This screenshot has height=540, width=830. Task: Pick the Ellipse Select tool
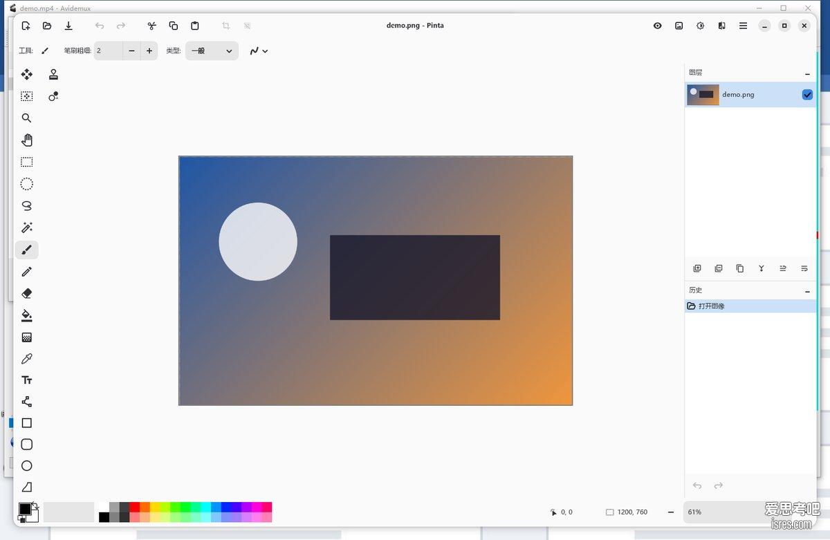[x=27, y=184]
